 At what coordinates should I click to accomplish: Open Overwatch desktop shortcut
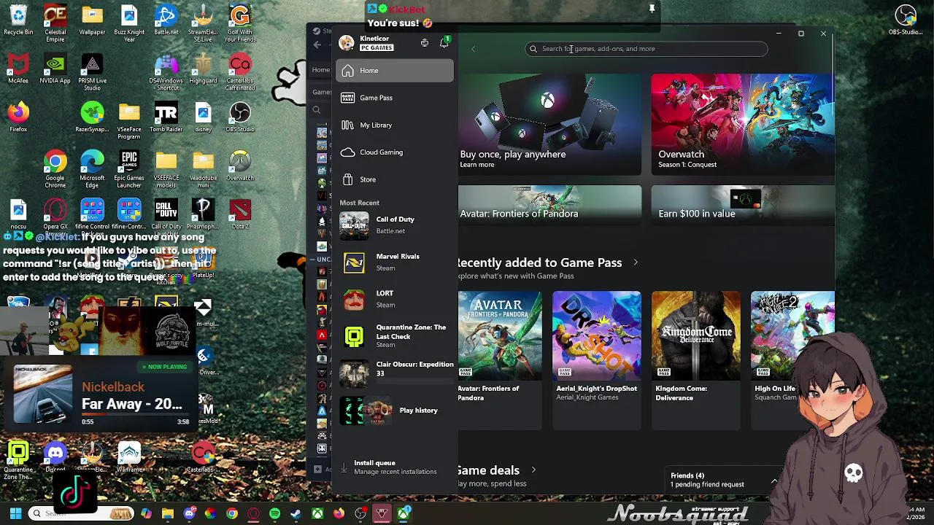click(240, 166)
